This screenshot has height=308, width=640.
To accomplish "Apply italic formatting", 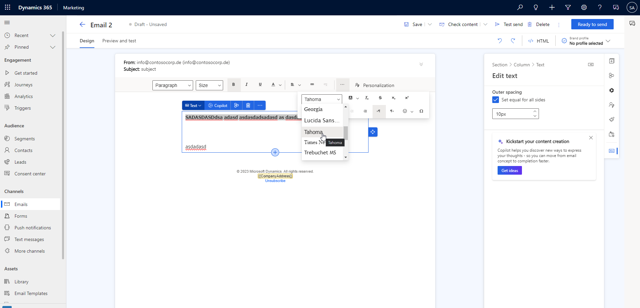I will 246,85.
